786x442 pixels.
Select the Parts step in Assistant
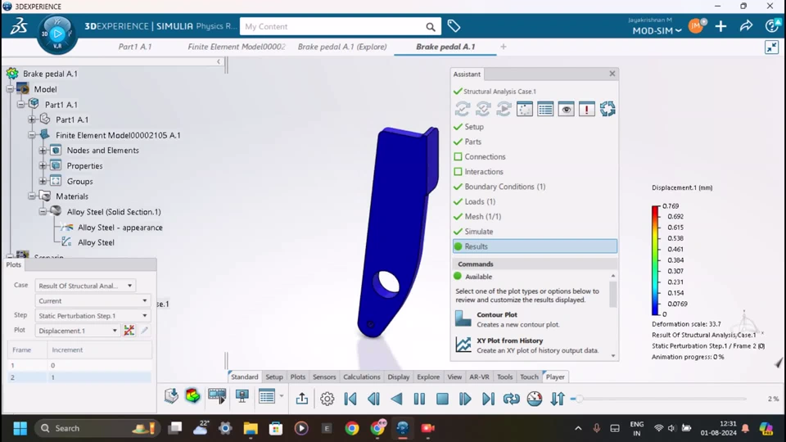(x=472, y=142)
